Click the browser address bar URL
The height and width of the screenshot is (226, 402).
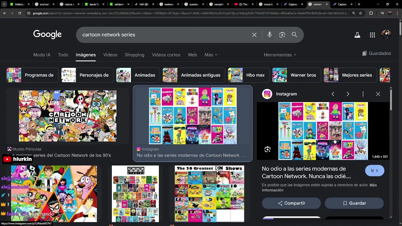pos(190,13)
